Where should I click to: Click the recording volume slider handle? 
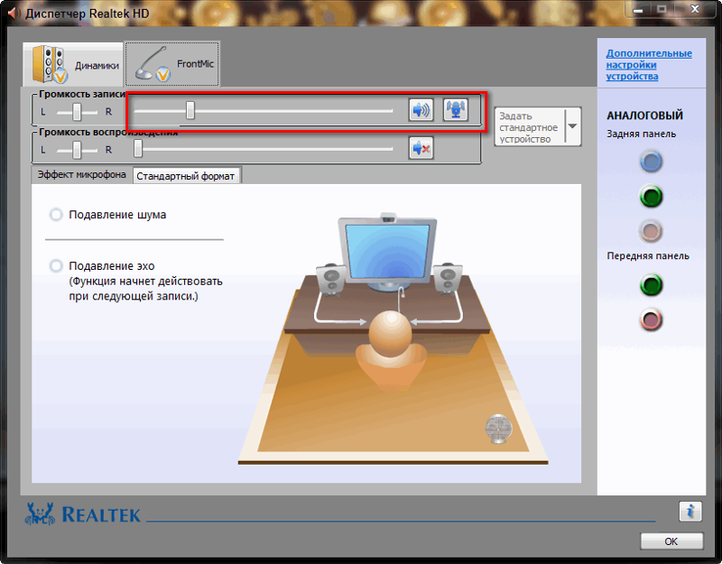pyautogui.click(x=190, y=110)
